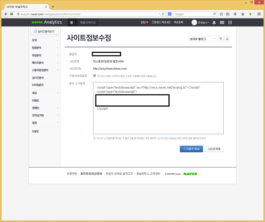Close the 네이버 애널리틱스 browser tab
265x222 pixels.
[x=46, y=7]
